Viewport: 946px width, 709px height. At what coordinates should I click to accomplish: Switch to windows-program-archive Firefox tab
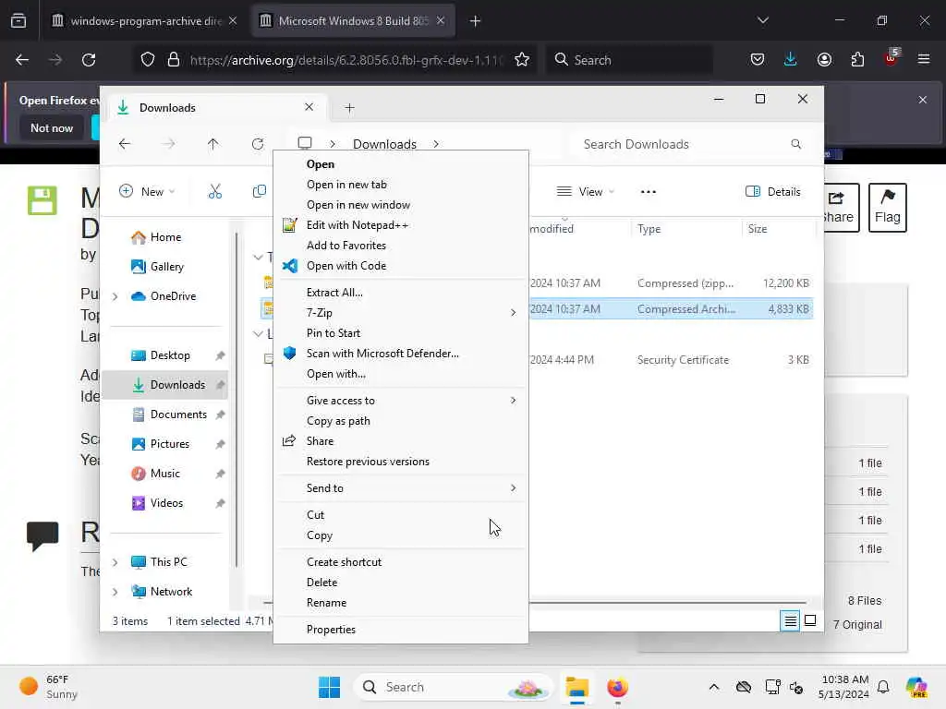[x=145, y=21]
